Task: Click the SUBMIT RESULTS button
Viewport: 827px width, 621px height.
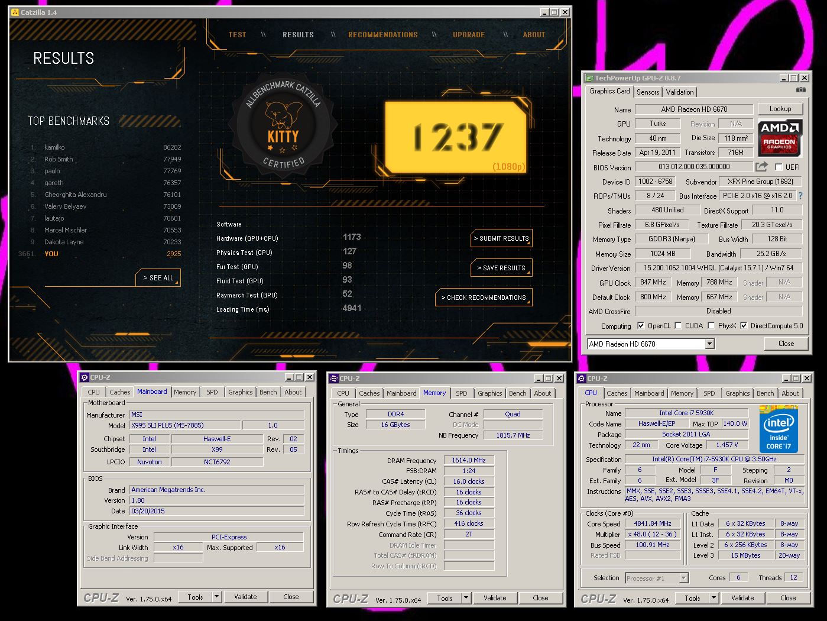Action: [x=501, y=238]
